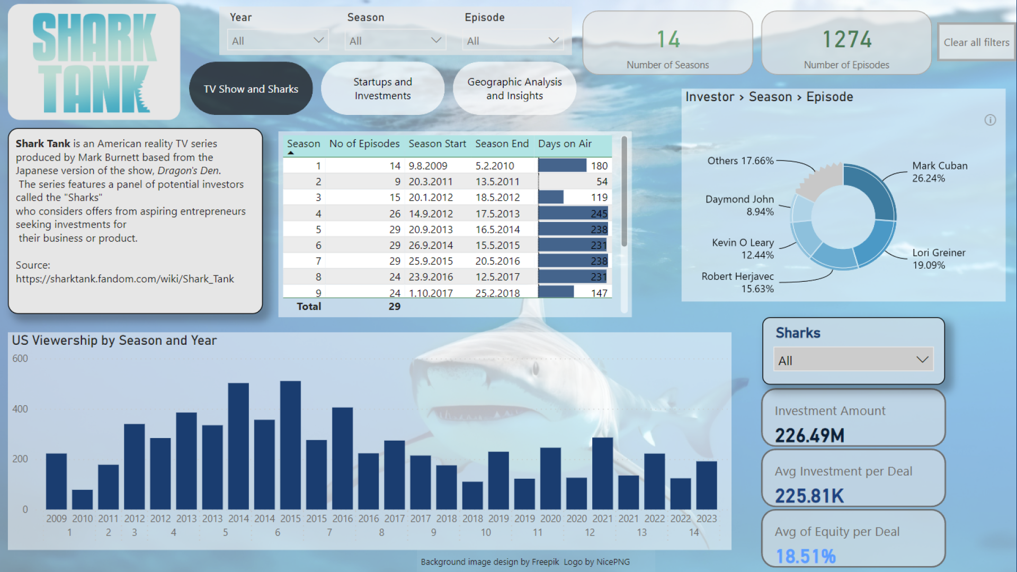
Task: Click the Others 17.66% label
Action: pos(741,160)
